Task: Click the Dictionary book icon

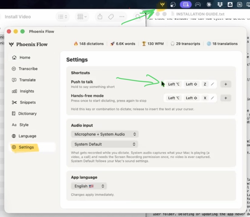Action: point(14,113)
